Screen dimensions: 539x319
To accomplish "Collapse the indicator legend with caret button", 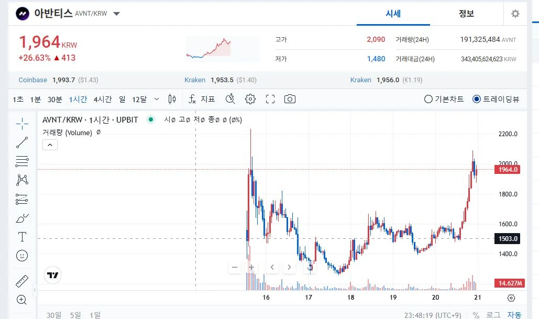I will click(x=50, y=145).
